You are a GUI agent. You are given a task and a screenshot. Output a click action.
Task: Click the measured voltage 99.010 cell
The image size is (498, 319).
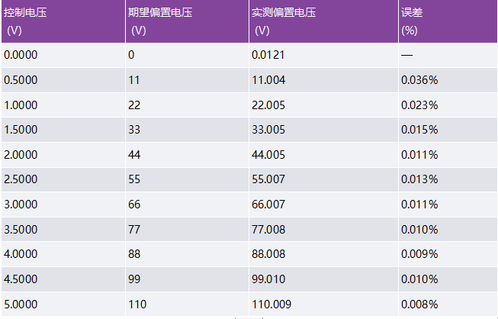click(268, 279)
